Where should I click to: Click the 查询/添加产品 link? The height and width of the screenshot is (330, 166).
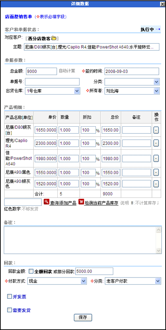pos(63,203)
